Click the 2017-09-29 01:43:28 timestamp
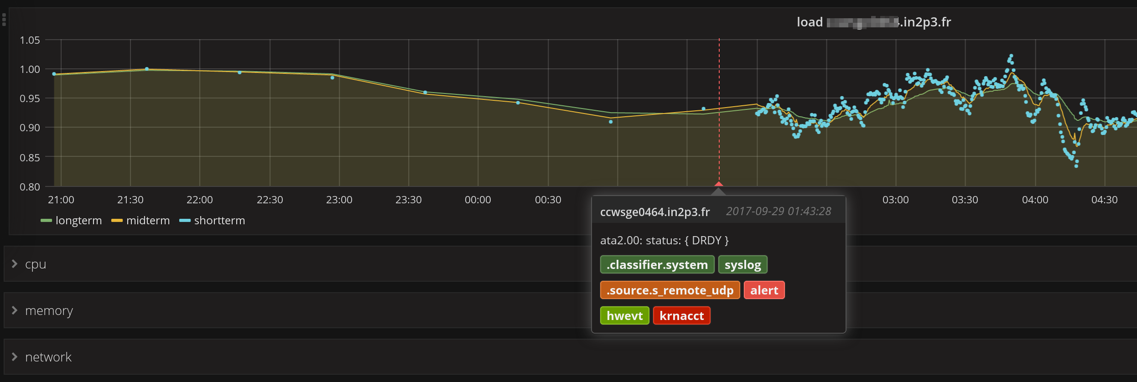The height and width of the screenshot is (382, 1137). coord(779,212)
